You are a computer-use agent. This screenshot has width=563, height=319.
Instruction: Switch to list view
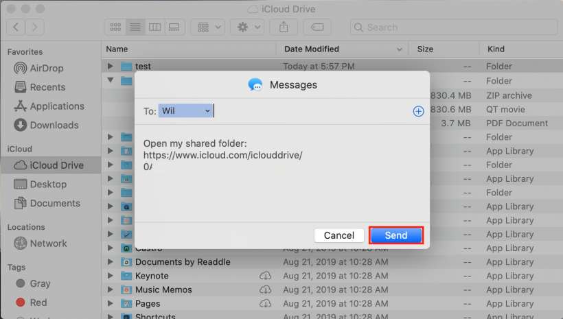(x=135, y=27)
